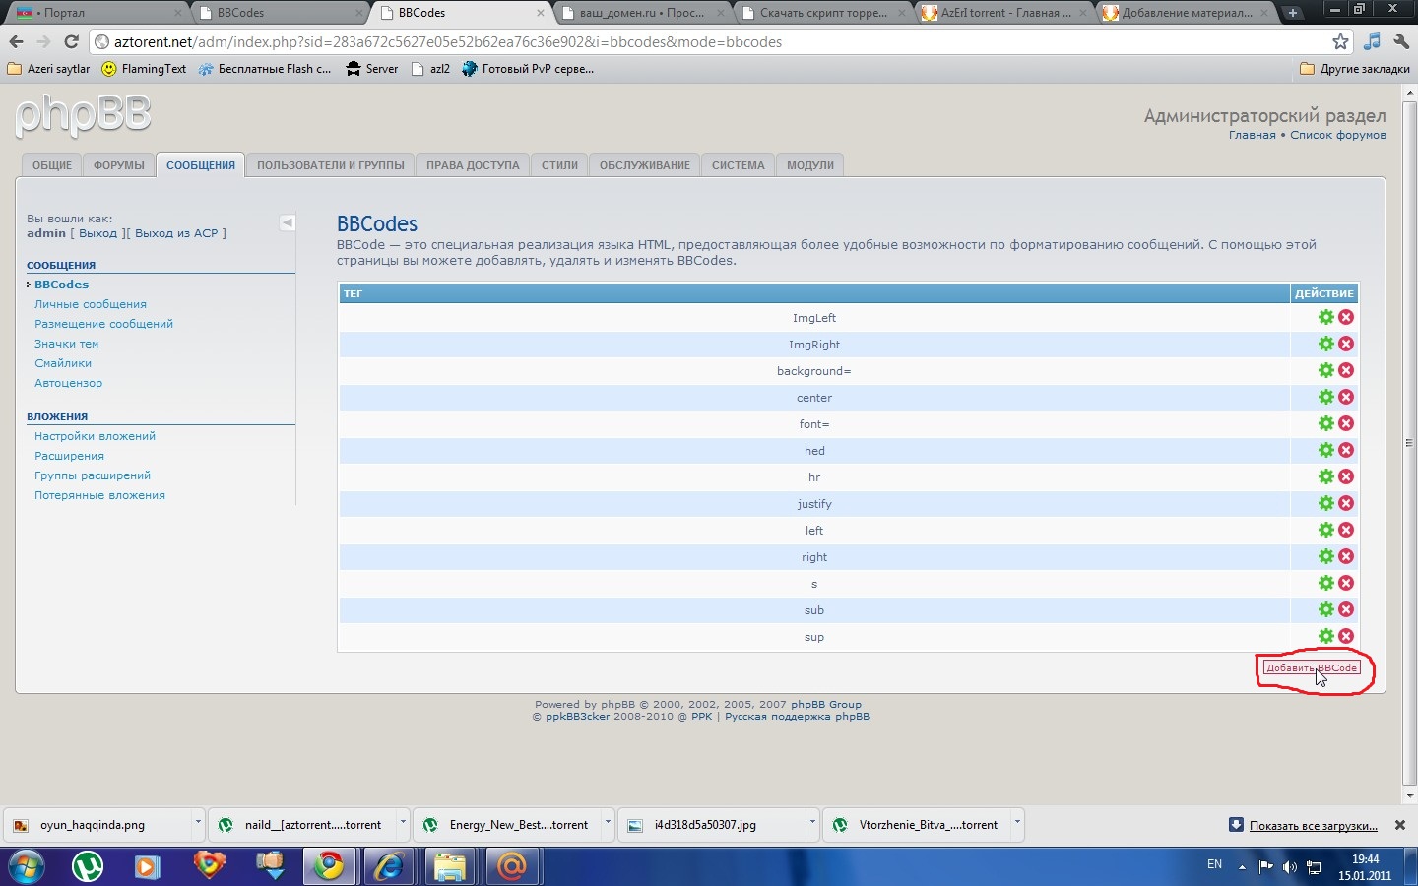Open the Другие закладки bookmarks folder
Image resolution: width=1418 pixels, height=886 pixels.
pos(1355,69)
